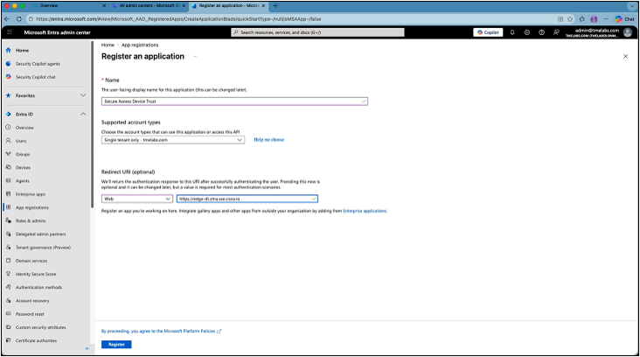Open Entra ID Overview
This screenshot has height=357, width=640.
point(24,128)
